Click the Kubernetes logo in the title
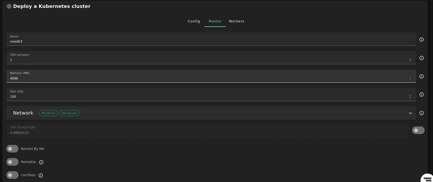This screenshot has height=182, width=433. [9, 6]
